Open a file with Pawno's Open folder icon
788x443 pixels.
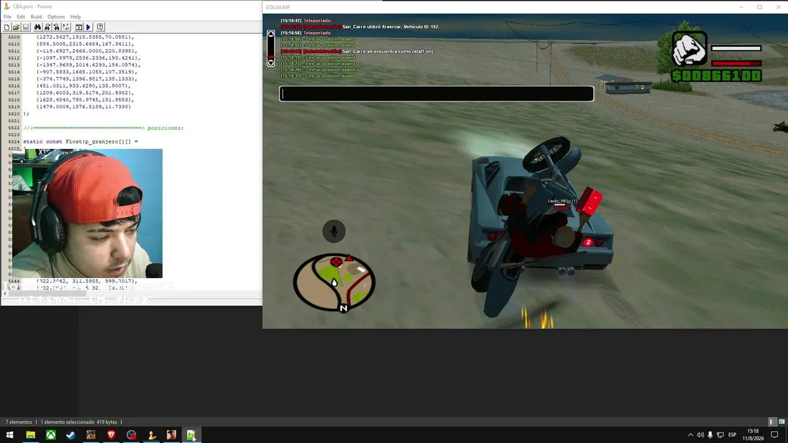[x=16, y=27]
